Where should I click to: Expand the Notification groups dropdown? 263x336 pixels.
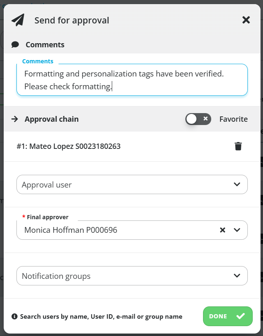[132, 276]
